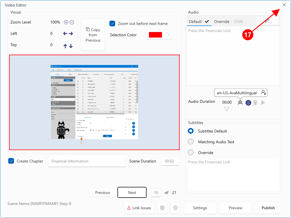Switch to the Override audio tab
Viewport: 291px width, 218px height.
(222, 22)
